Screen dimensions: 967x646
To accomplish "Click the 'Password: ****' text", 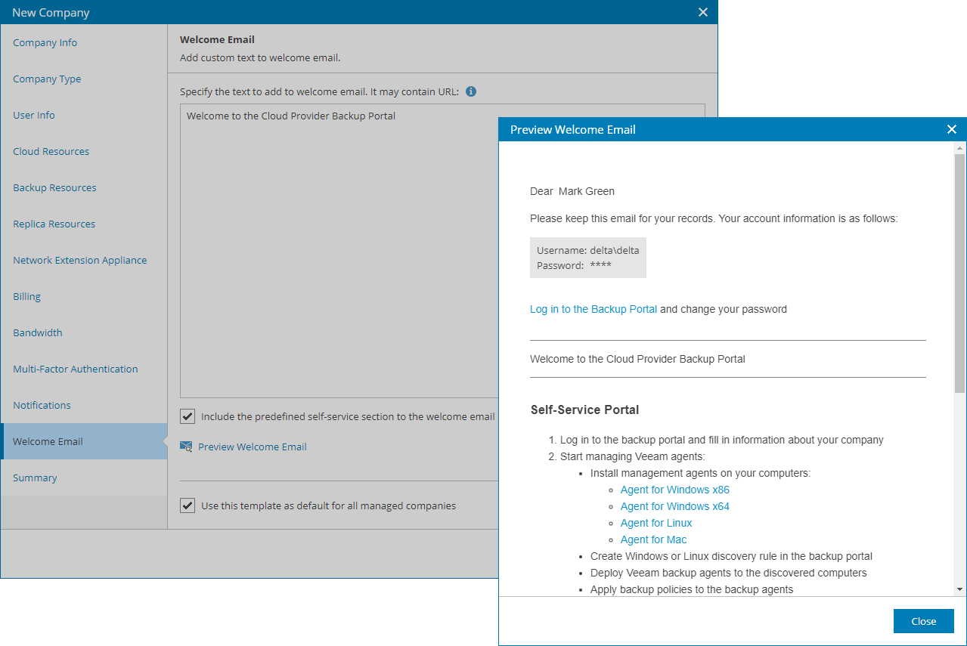I will point(574,265).
